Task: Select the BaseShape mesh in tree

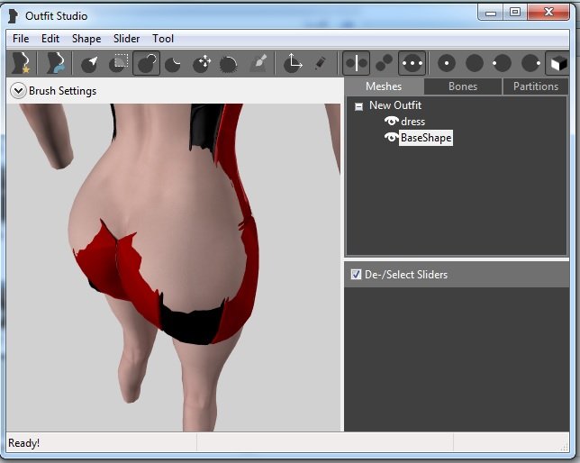Action: pyautogui.click(x=425, y=138)
